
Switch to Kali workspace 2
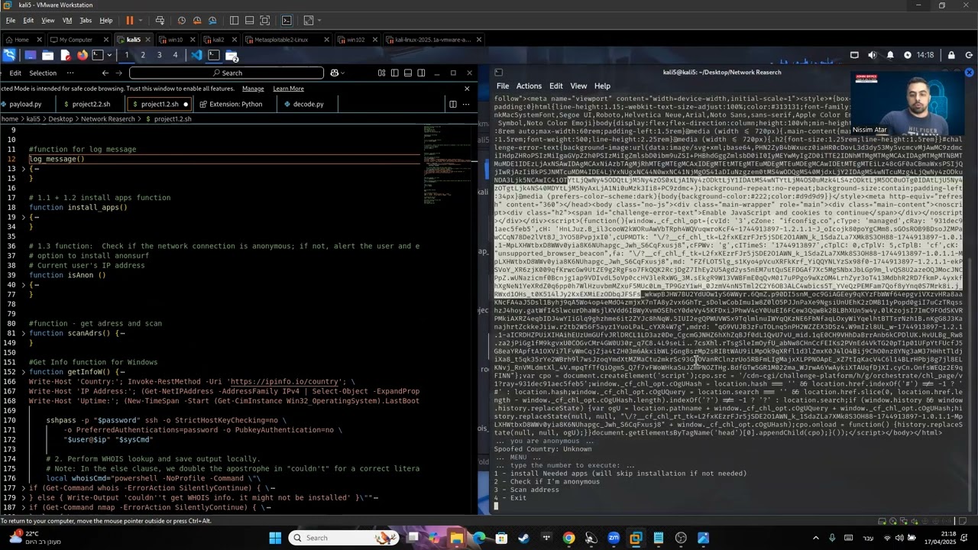point(143,55)
